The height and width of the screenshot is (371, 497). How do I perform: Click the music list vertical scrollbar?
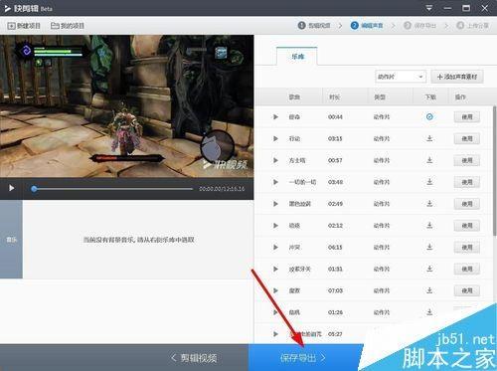[495, 170]
